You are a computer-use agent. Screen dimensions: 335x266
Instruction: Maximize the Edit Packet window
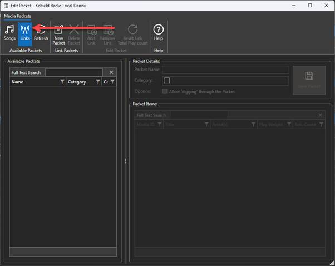click(310, 6)
